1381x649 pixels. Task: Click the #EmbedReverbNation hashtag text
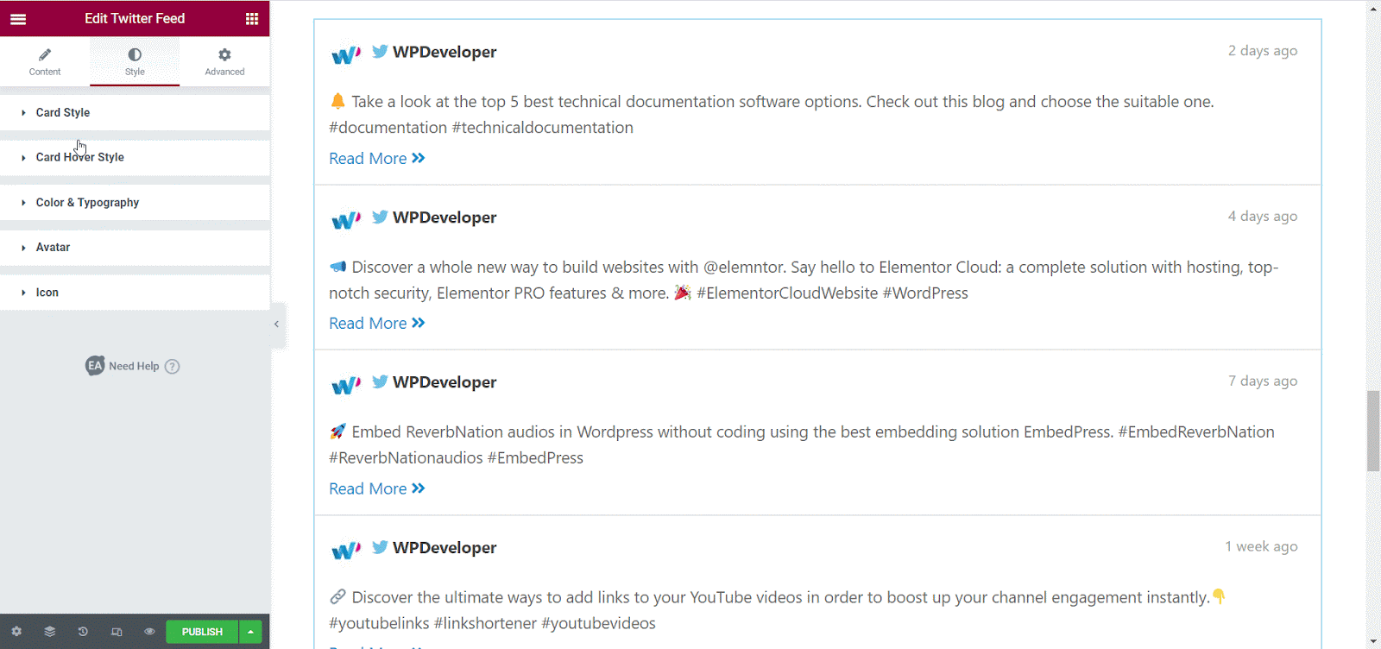1196,432
